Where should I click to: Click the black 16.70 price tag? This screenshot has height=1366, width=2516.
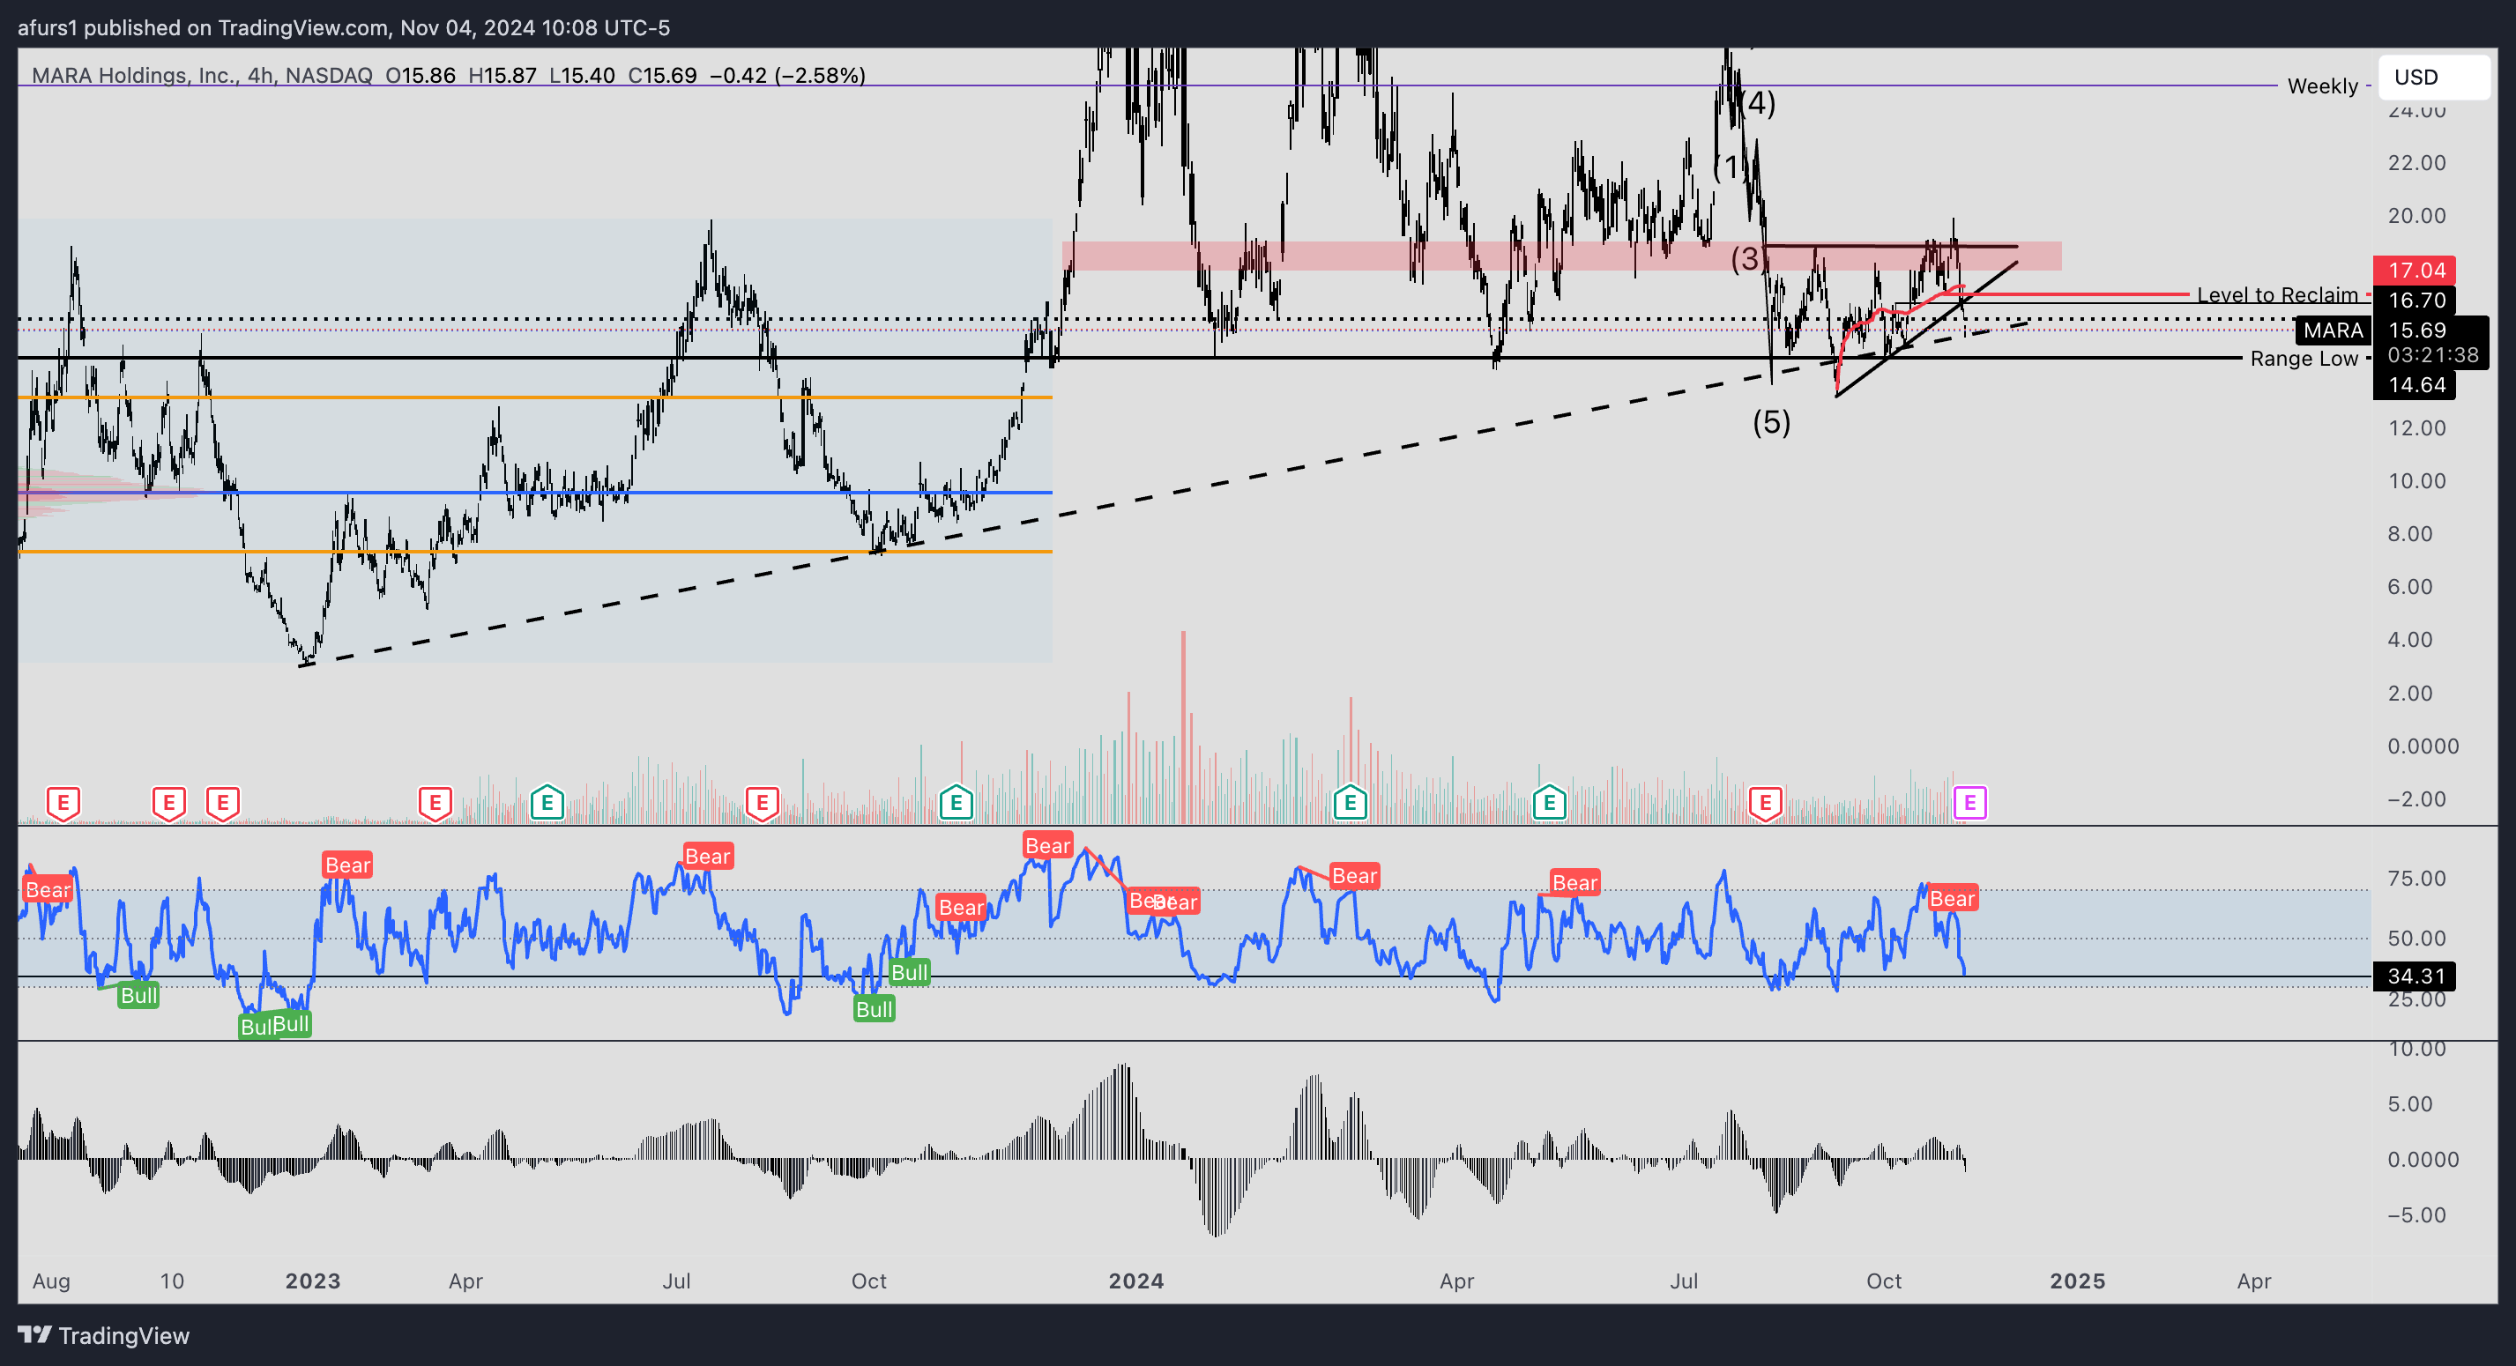(x=2415, y=300)
